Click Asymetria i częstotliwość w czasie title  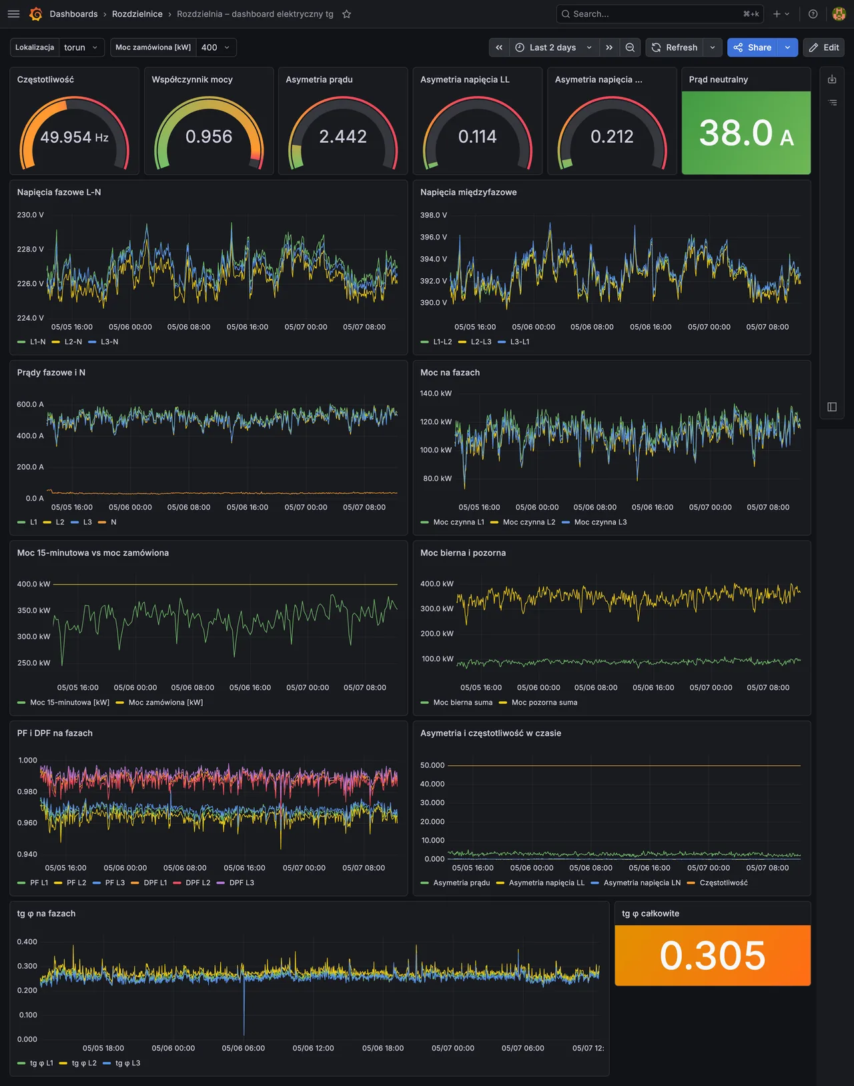pos(491,733)
